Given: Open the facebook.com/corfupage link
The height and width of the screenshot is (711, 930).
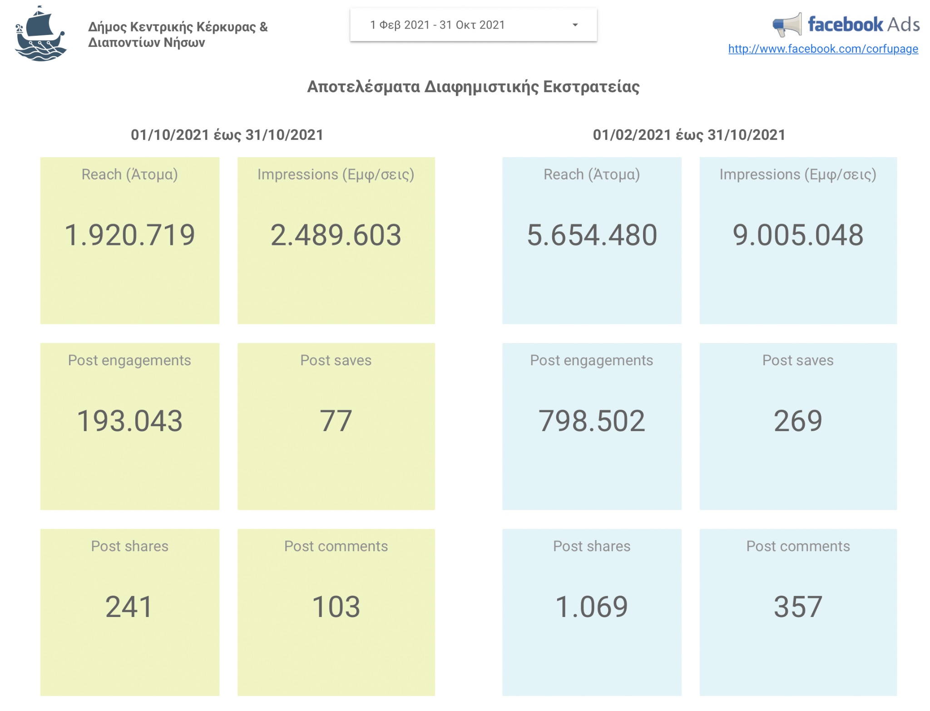Looking at the screenshot, I should coord(823,49).
